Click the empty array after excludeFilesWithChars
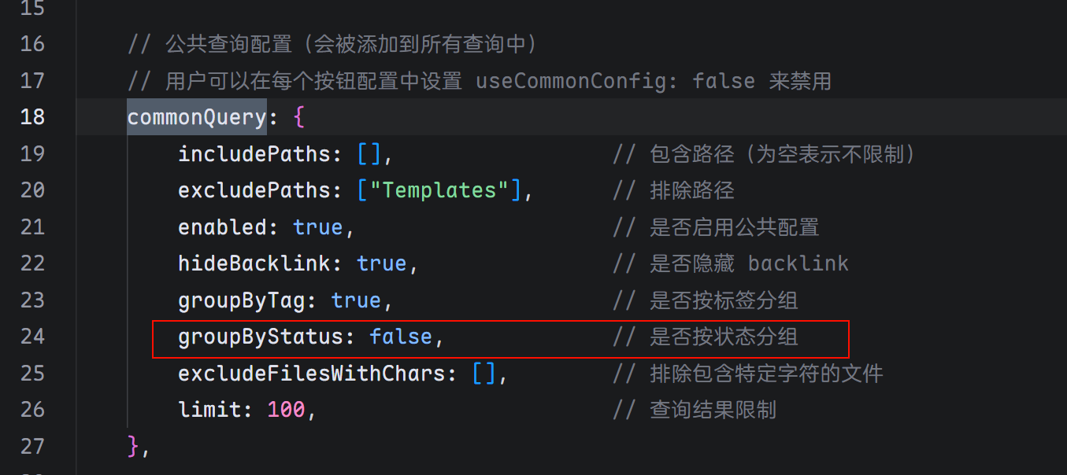 click(483, 373)
